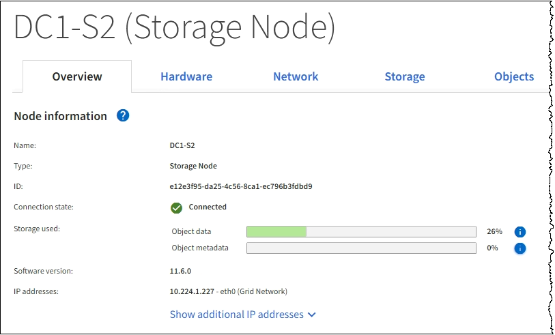Click the IP address 10.224.1.227
The image size is (555, 335).
tap(192, 291)
